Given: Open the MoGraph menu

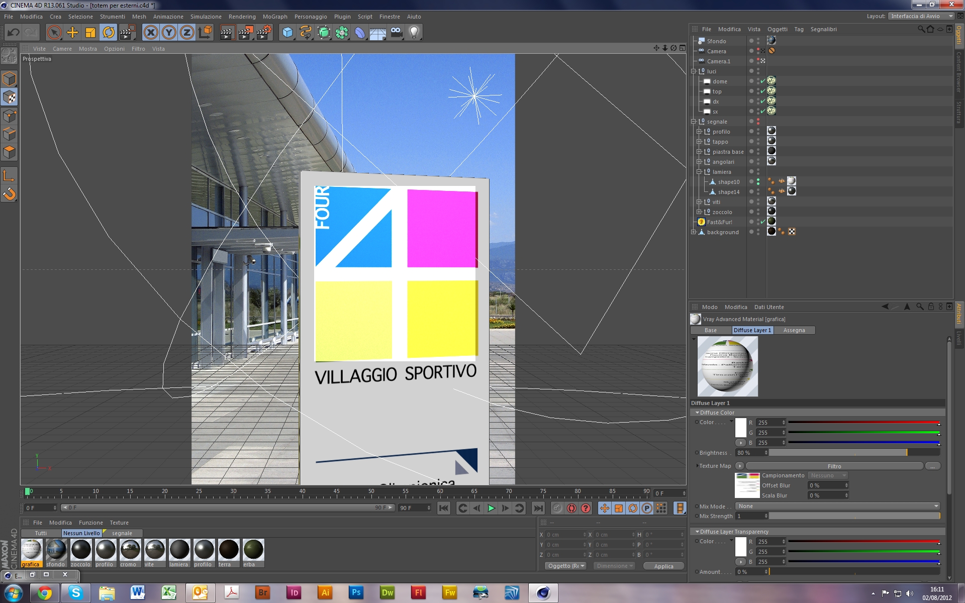Looking at the screenshot, I should [274, 17].
